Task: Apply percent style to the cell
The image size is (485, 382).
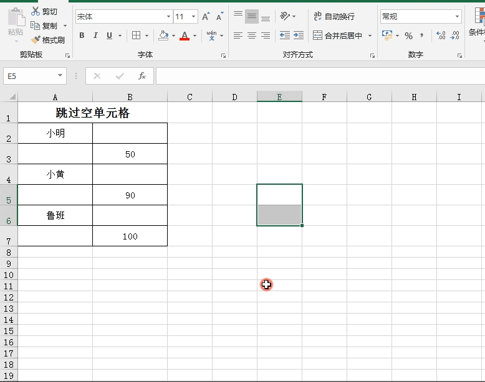Action: coord(408,35)
